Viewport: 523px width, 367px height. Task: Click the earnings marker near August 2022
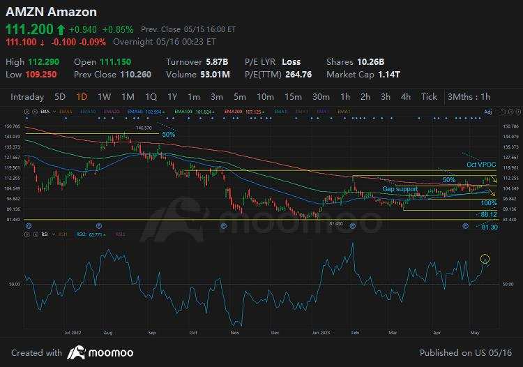coord(99,226)
